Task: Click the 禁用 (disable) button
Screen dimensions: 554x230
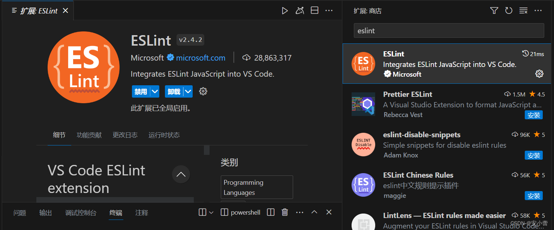Action: [x=141, y=92]
